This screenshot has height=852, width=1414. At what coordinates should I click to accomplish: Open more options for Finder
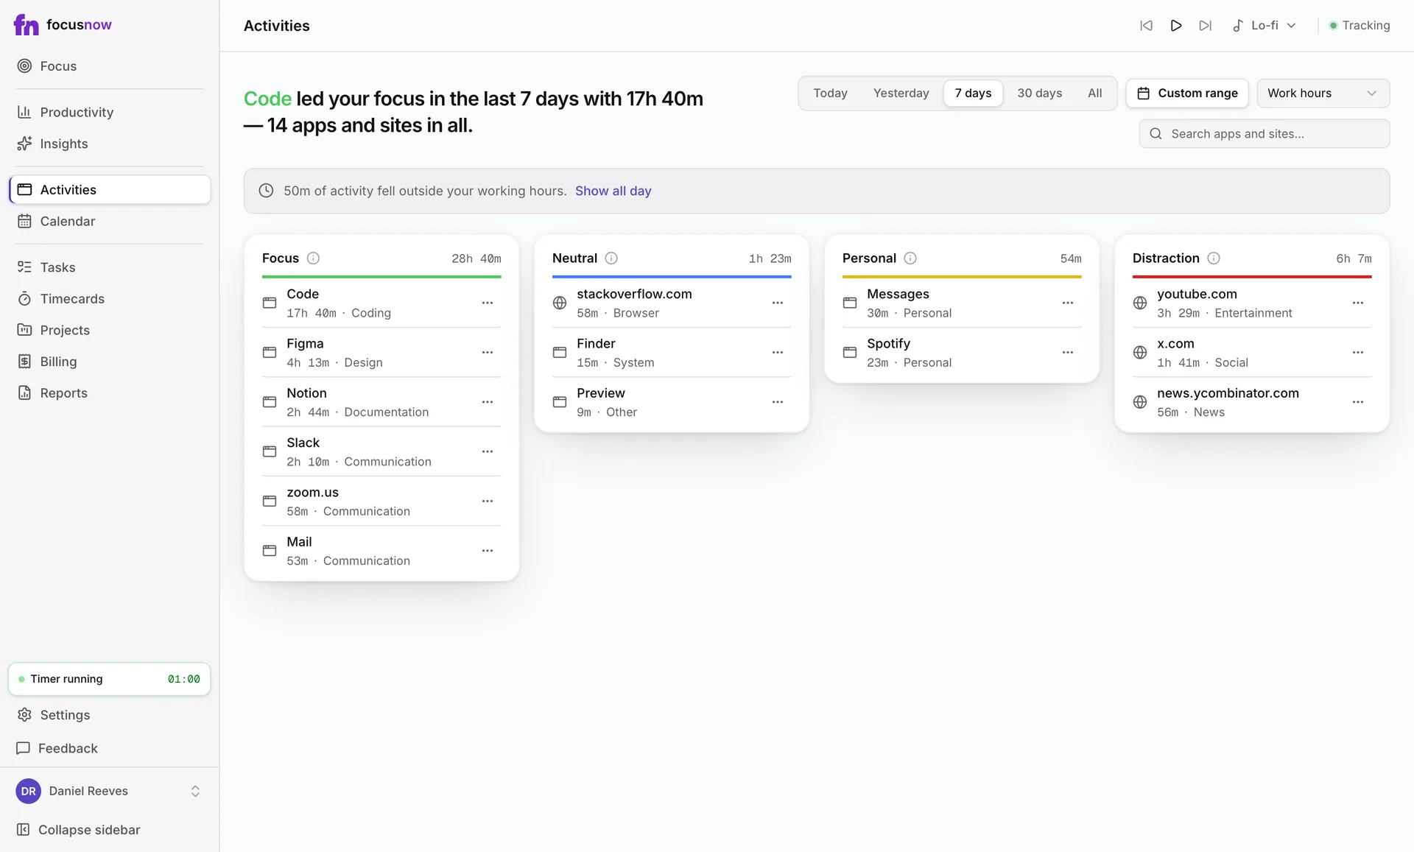[778, 353]
